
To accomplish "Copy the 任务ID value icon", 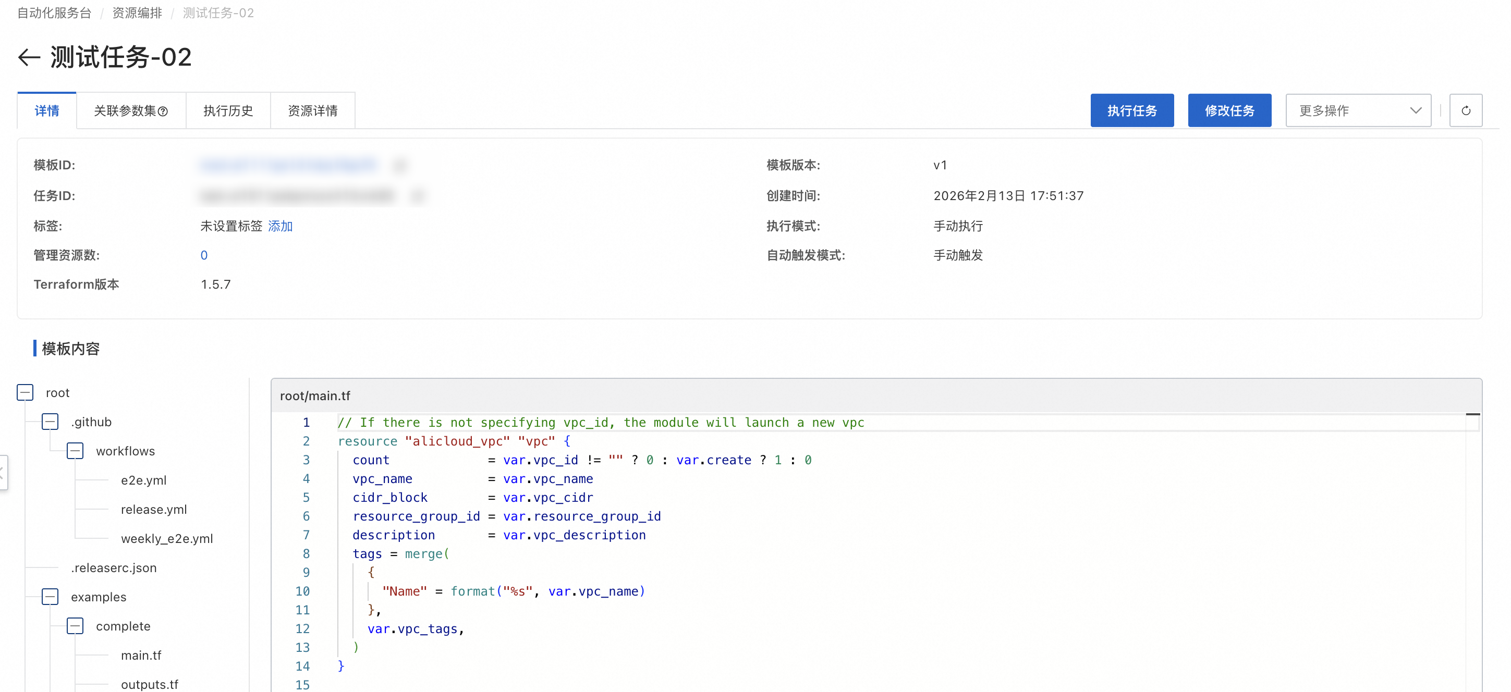I will (x=417, y=196).
